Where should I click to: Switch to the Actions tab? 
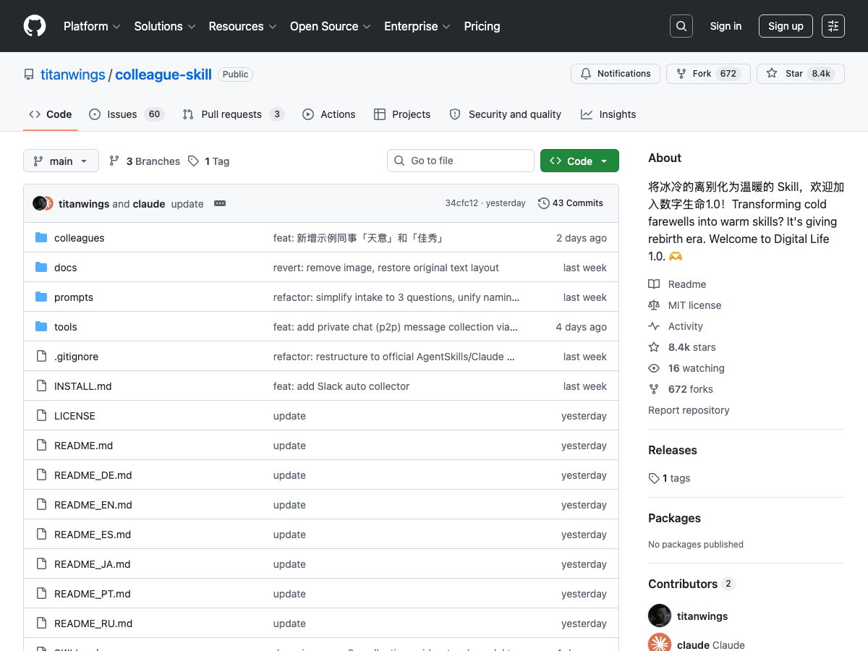coord(329,114)
